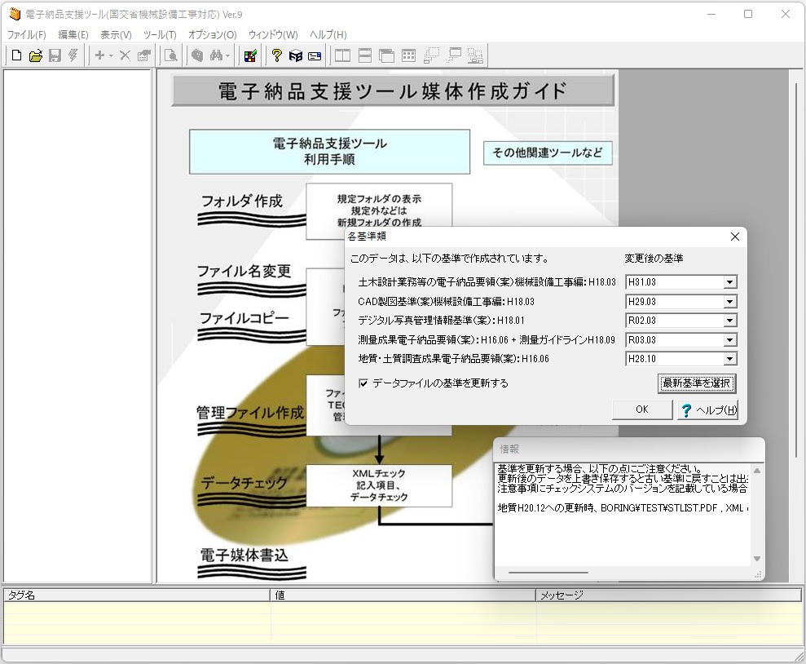Click the tile grid windows icon
Viewport: 806px width, 664px height.
click(x=408, y=55)
